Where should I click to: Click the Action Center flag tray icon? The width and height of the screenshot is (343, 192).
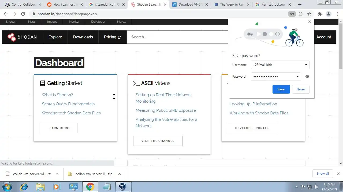(x=303, y=187)
